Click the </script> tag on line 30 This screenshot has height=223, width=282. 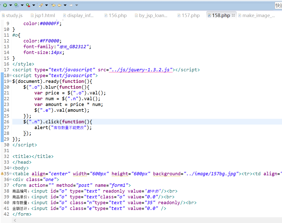[x=25, y=145]
